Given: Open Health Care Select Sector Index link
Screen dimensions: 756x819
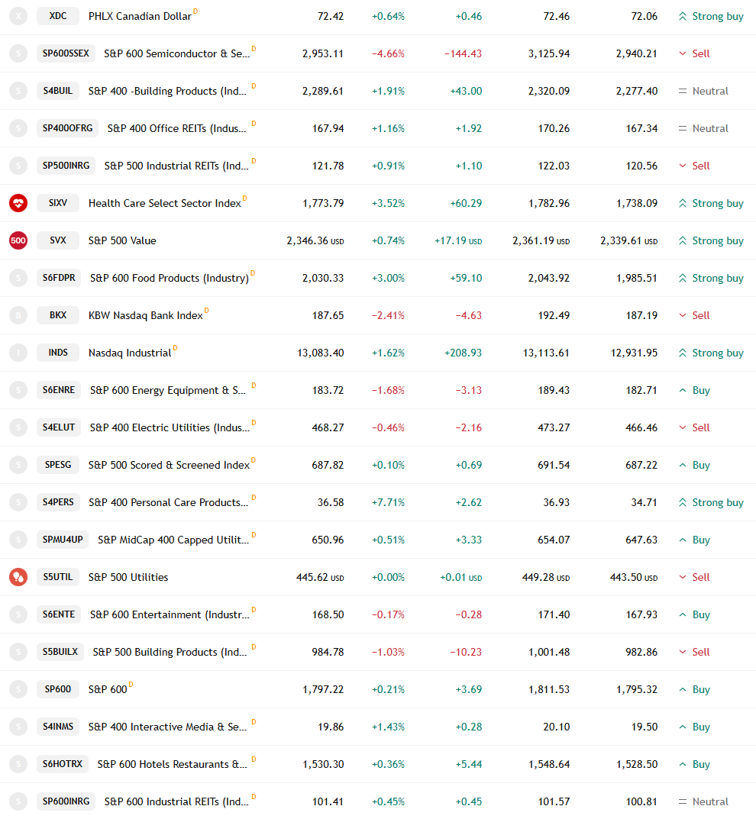Looking at the screenshot, I should [x=165, y=204].
